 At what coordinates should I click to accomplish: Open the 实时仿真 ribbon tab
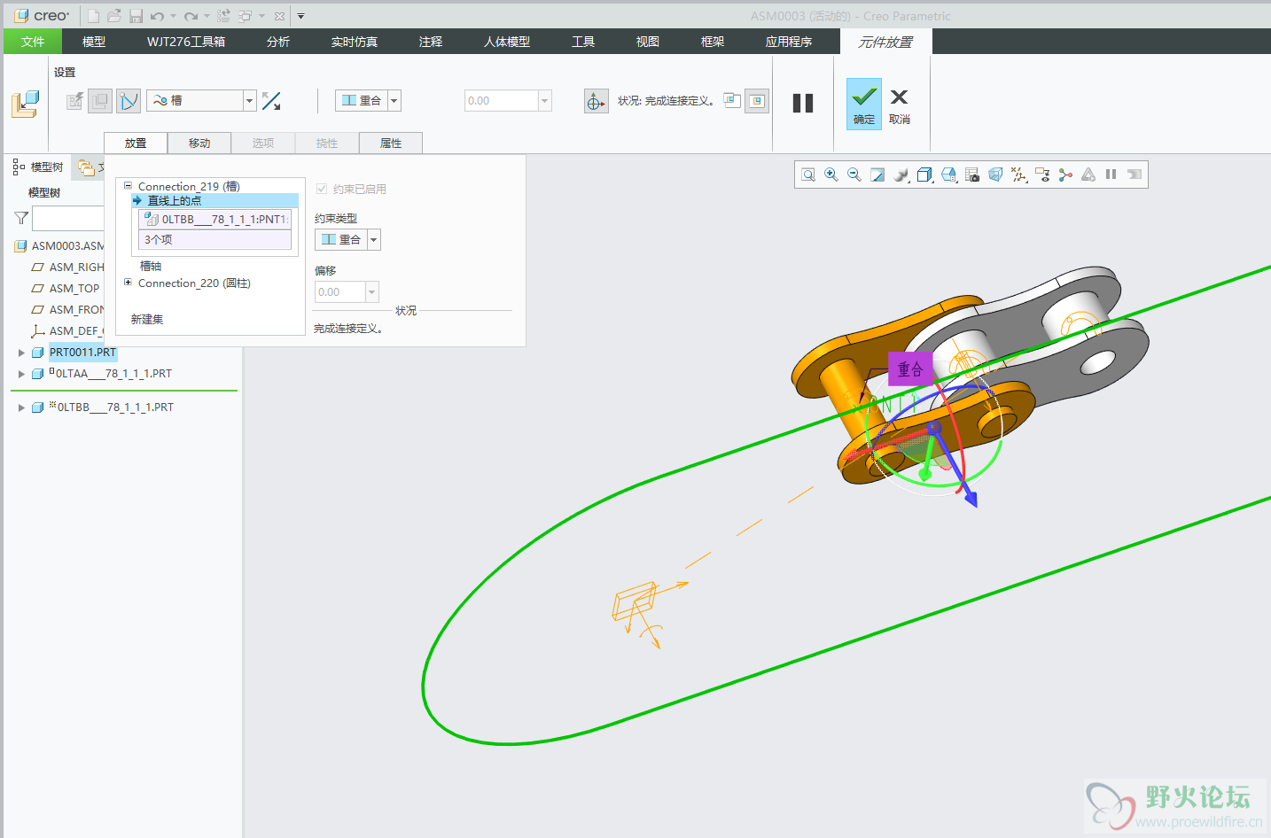pyautogui.click(x=355, y=42)
